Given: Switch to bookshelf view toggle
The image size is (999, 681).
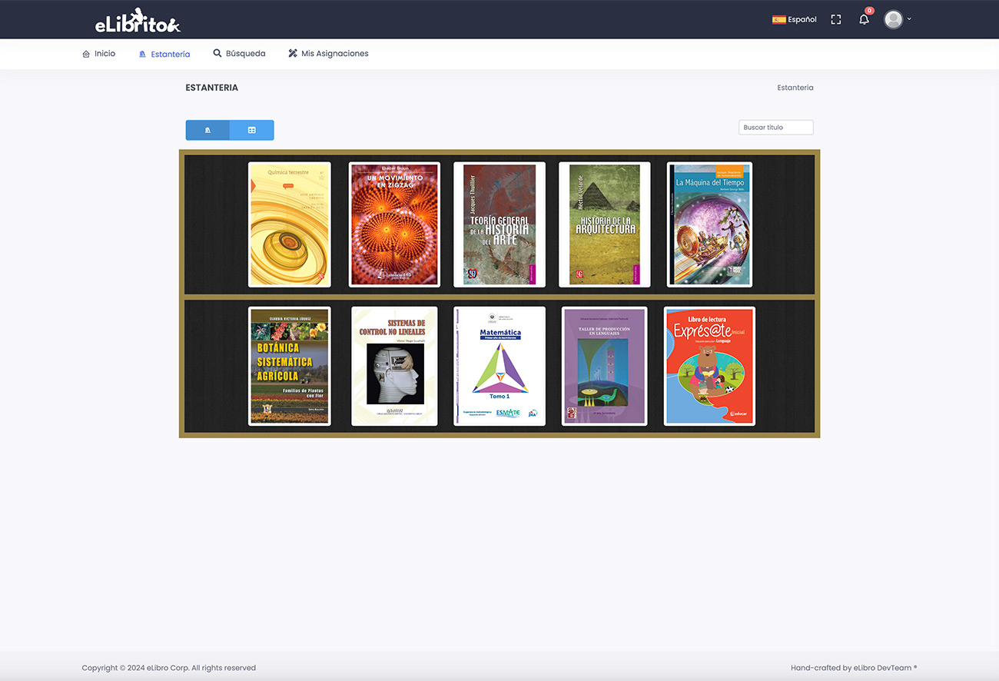Looking at the screenshot, I should click(x=207, y=130).
